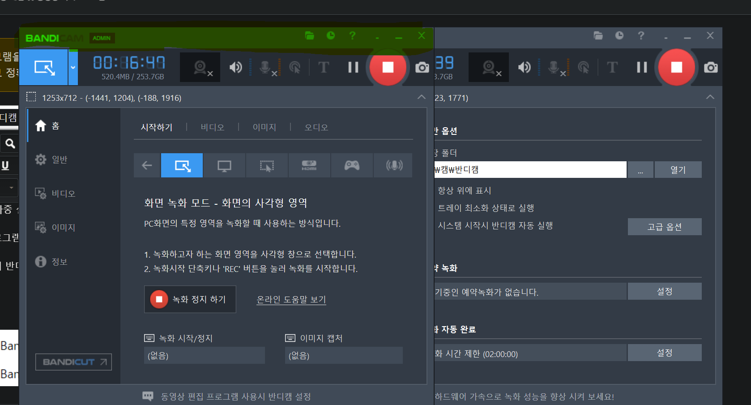The image size is (751, 405).
Task: Pause recording in back Bandicam window
Action: click(642, 67)
